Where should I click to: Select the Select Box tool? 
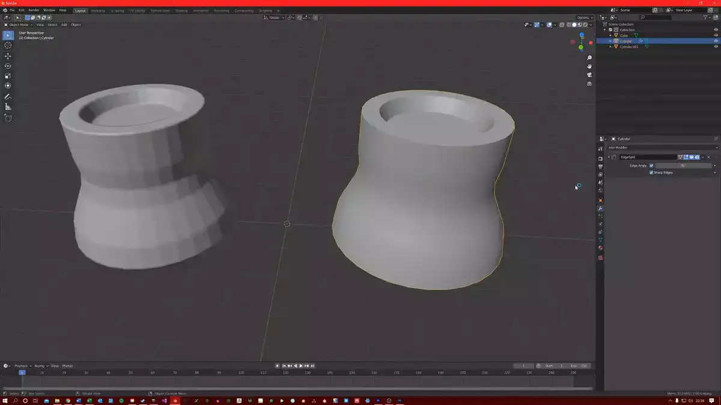tap(8, 35)
